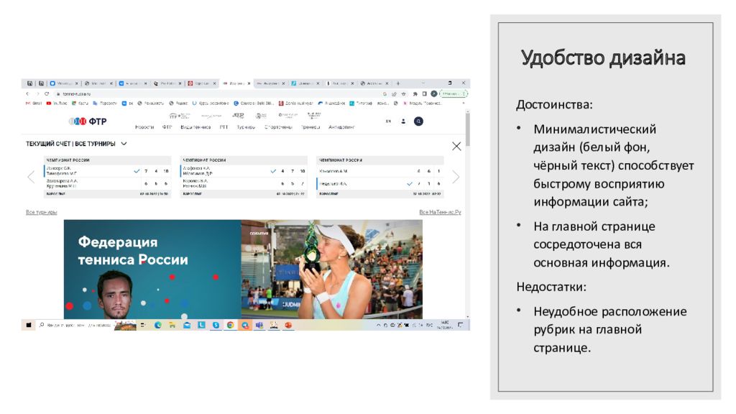The width and height of the screenshot is (736, 414).
Task: Open the Спортсмены menu item
Action: click(278, 127)
